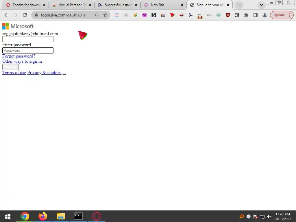Open the Nyan cat extension icon
The width and height of the screenshot is (296, 222).
point(163,15)
